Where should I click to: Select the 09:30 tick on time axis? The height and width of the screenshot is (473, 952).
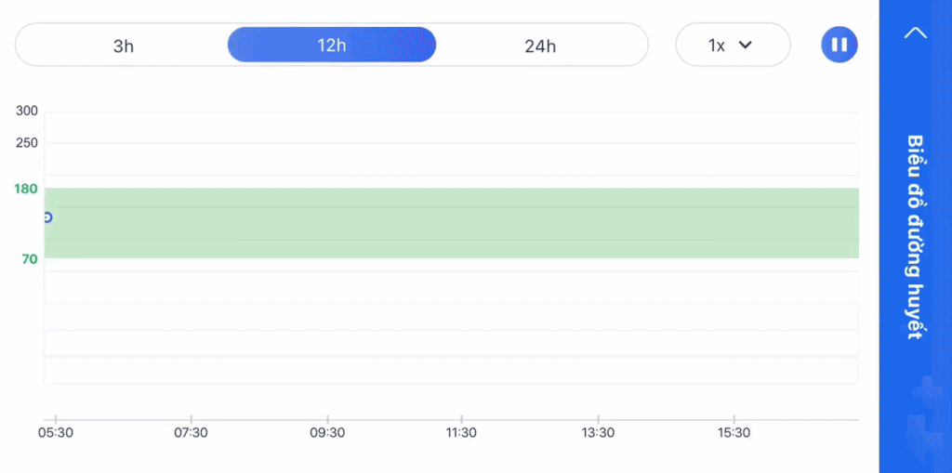tap(327, 433)
